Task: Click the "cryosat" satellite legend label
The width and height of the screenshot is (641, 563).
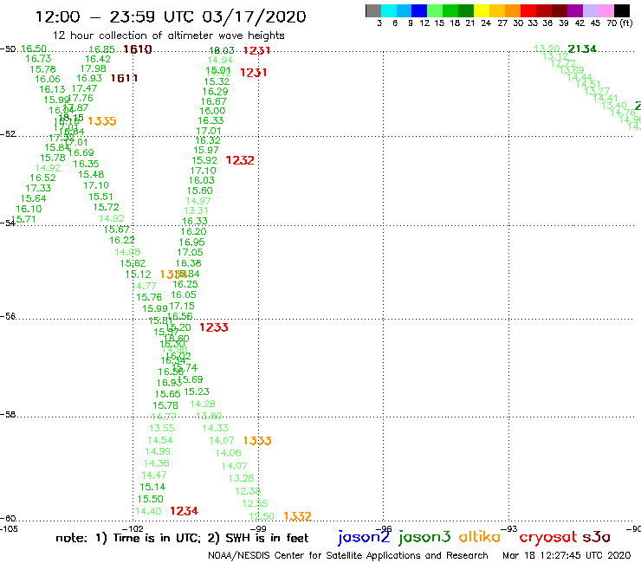Action: pos(547,538)
